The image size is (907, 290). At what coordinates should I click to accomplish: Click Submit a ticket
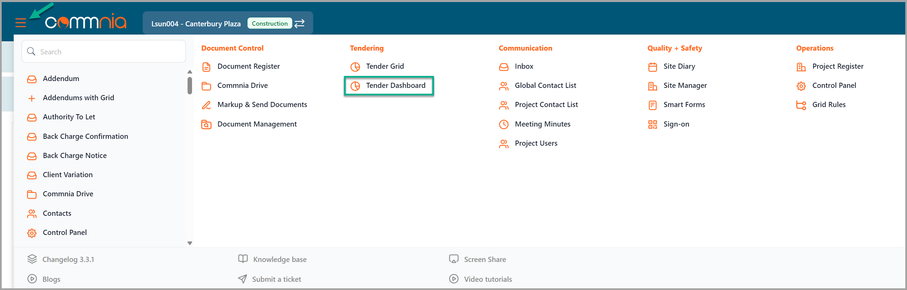(276, 279)
